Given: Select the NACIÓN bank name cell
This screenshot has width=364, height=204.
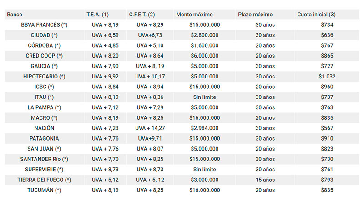Looking at the screenshot, I should point(44,128).
